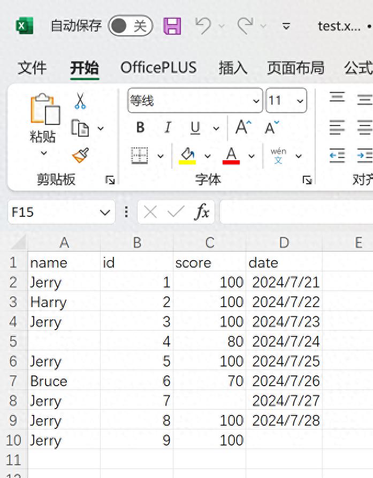Switch to the 开始 tab

click(x=85, y=68)
